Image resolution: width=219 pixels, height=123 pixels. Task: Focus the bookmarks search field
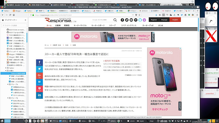(x=14, y=25)
